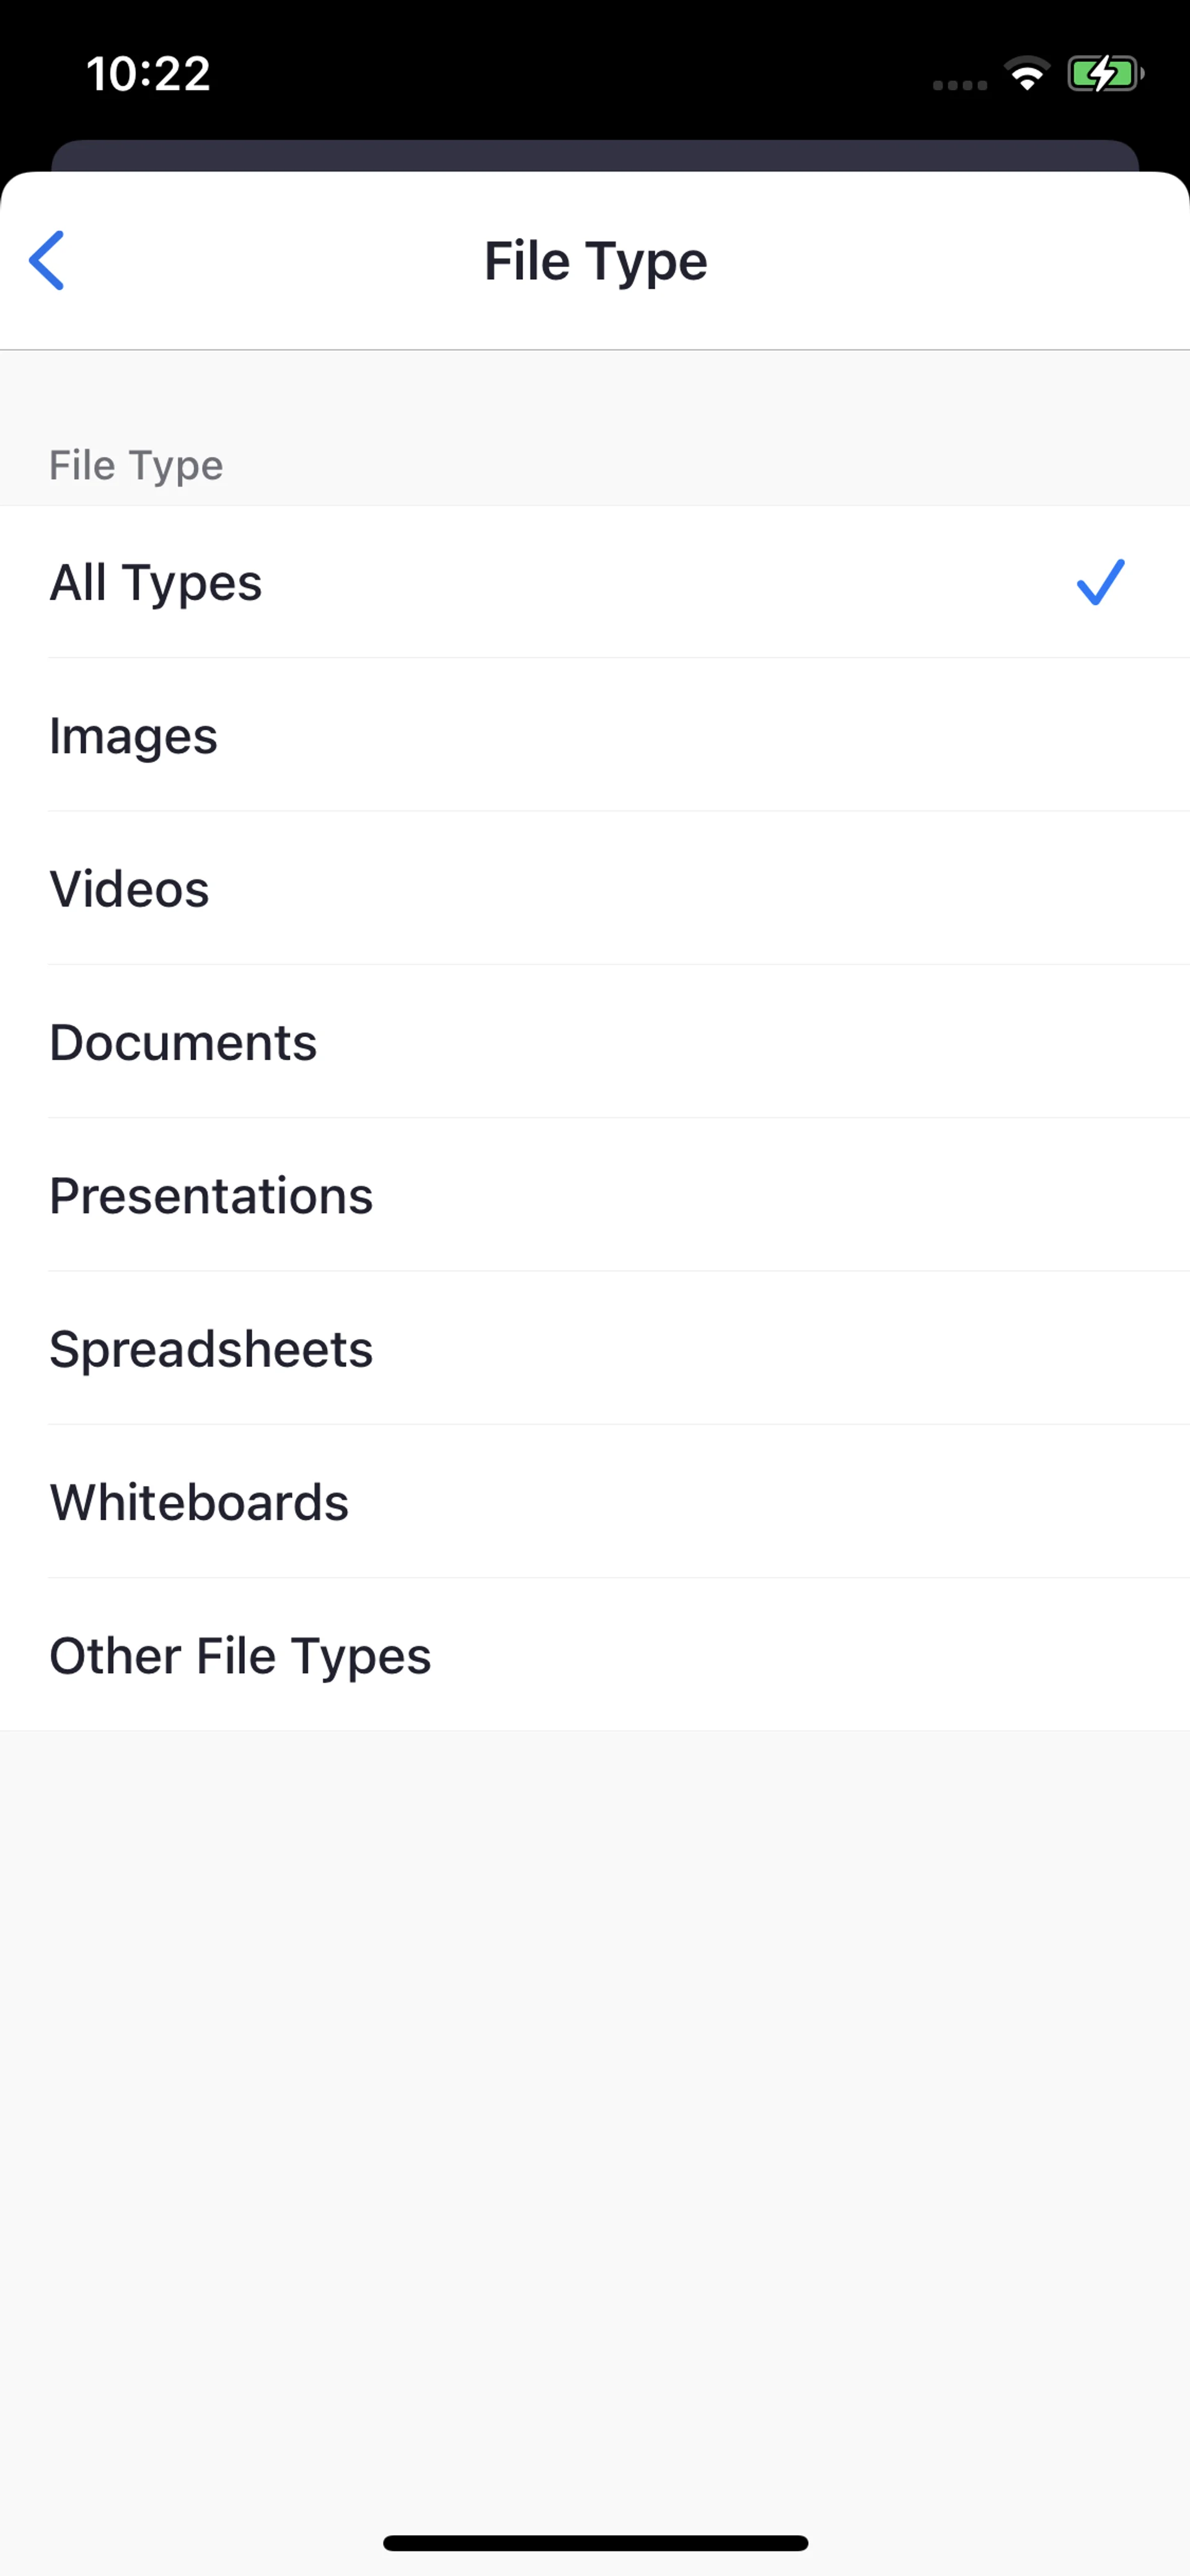The image size is (1190, 2576).
Task: Tap the 10:22 clock in status bar
Action: pos(148,74)
